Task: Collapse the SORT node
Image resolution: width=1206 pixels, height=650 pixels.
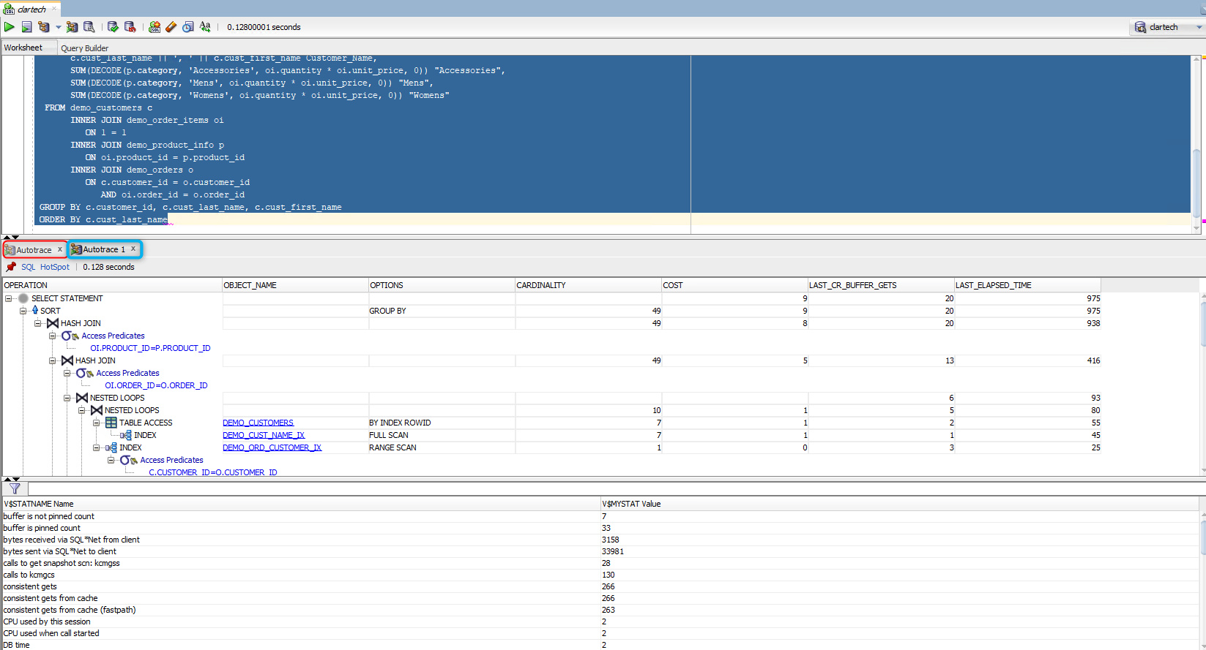Action: click(x=23, y=311)
